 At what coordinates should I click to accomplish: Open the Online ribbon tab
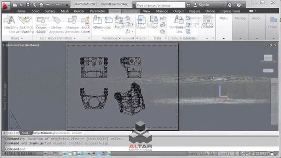coord(210,11)
